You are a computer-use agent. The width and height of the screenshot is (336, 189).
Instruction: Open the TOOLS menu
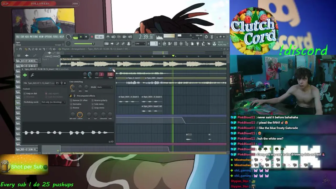click(x=56, y=37)
